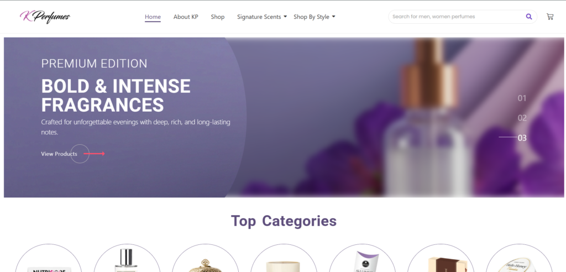Expand the Signature Scents dropdown arrow
The image size is (566, 272).
285,17
